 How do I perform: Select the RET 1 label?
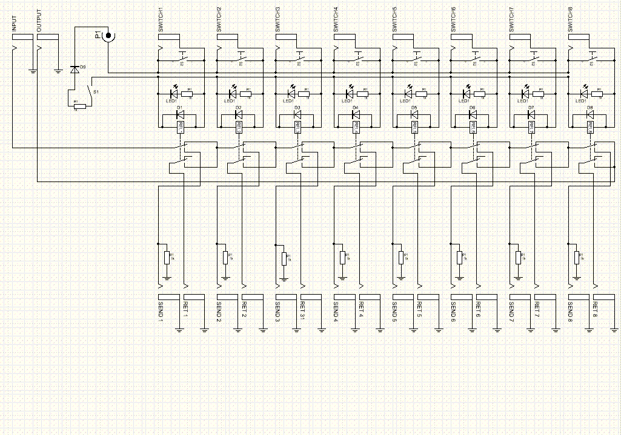pyautogui.click(x=185, y=310)
